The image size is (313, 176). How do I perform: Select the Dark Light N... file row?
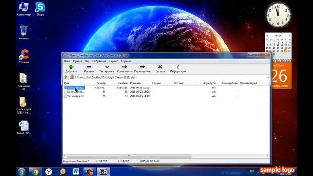point(74,92)
